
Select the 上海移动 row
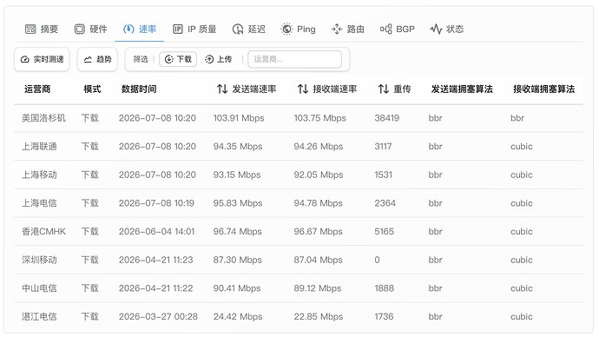click(x=299, y=175)
